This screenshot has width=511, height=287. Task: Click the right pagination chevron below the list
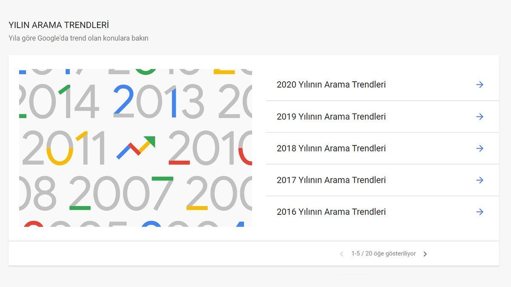point(425,253)
